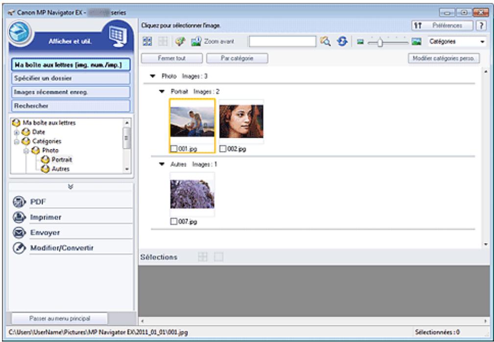Click the Cancel all selections toolbar icon
Viewport: 494px width, 342px height.
click(163, 41)
